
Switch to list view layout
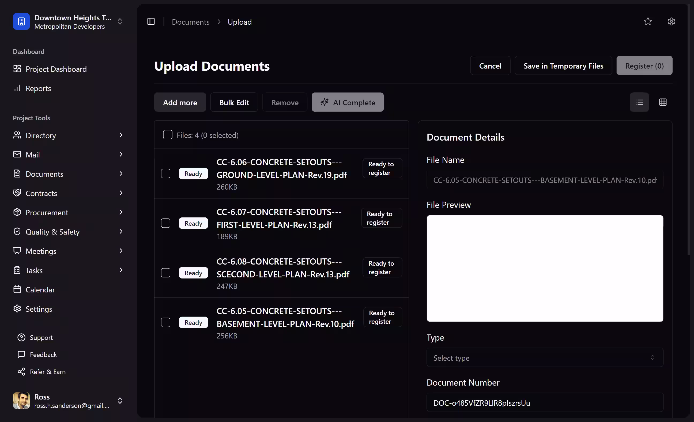(x=639, y=102)
